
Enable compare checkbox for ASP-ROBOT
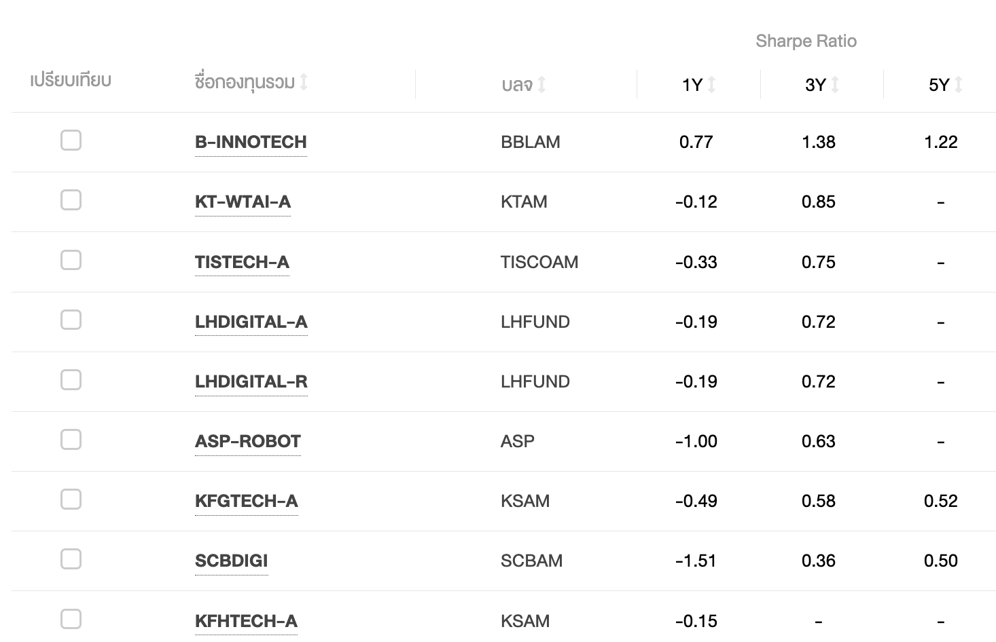pos(71,440)
